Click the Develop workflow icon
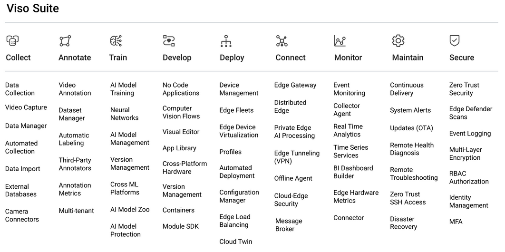The image size is (505, 252). 169,41
